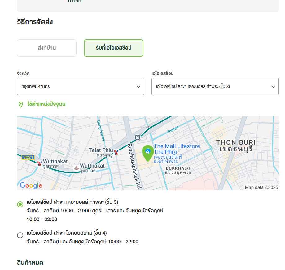This screenshot has height=270, width=285.
Task: Open the Google logo link on the map
Action: tap(31, 185)
